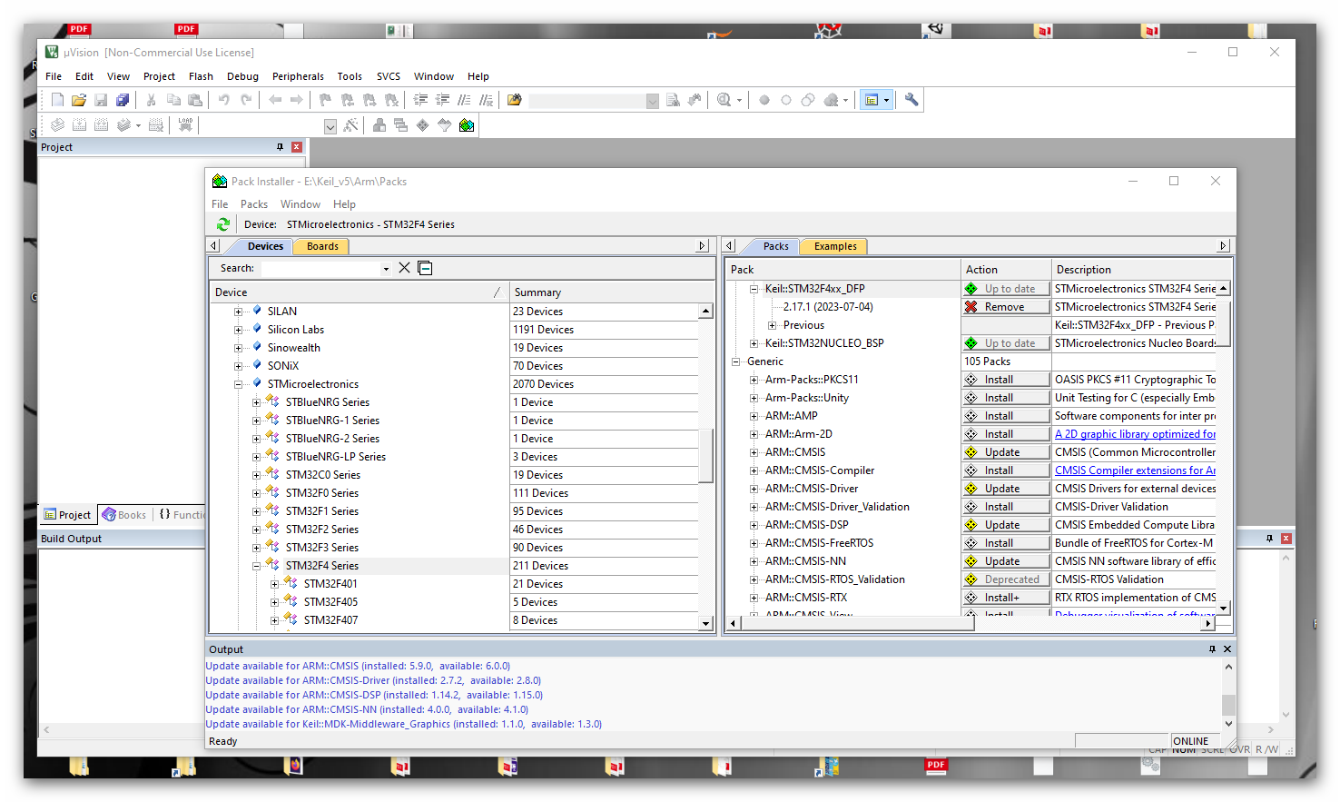Click the Device column header
The height and width of the screenshot is (802, 1340).
pos(359,292)
